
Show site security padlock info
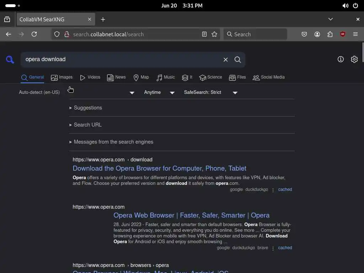[67, 34]
